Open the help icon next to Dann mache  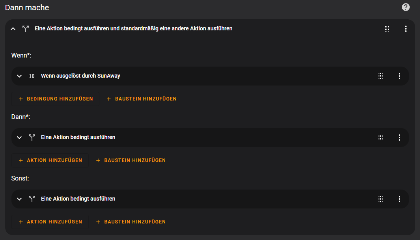(405, 7)
